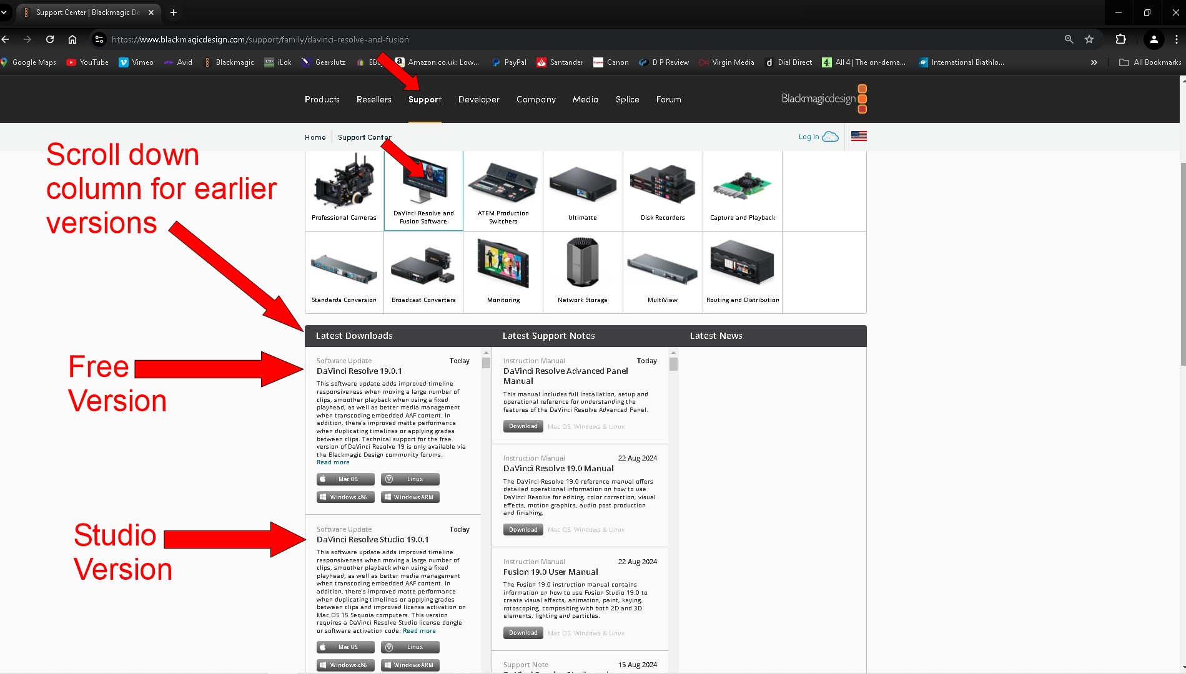Close the Support Center tab

click(151, 12)
